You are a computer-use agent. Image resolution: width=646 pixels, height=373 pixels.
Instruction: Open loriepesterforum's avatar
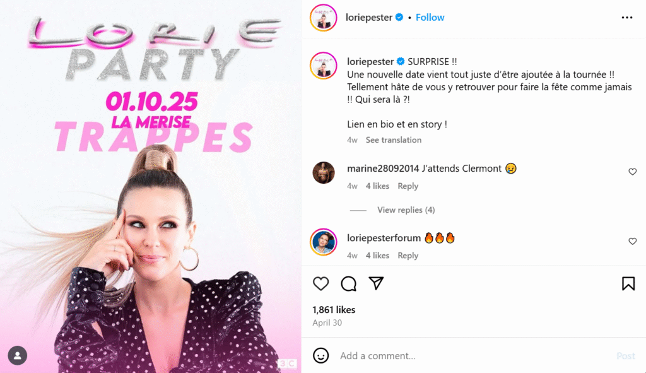click(324, 242)
